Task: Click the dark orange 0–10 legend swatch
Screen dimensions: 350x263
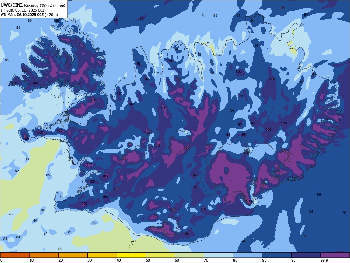Action: 15,255
